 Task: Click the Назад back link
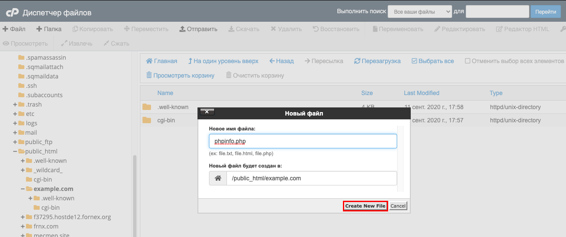point(282,61)
